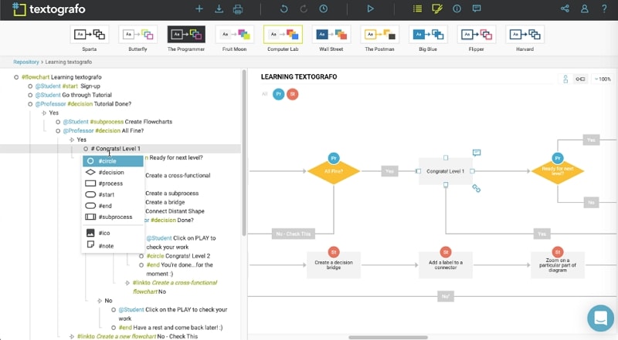Viewport: 618px width, 340px height.
Task: Select the Flipper theme
Action: 476,39
